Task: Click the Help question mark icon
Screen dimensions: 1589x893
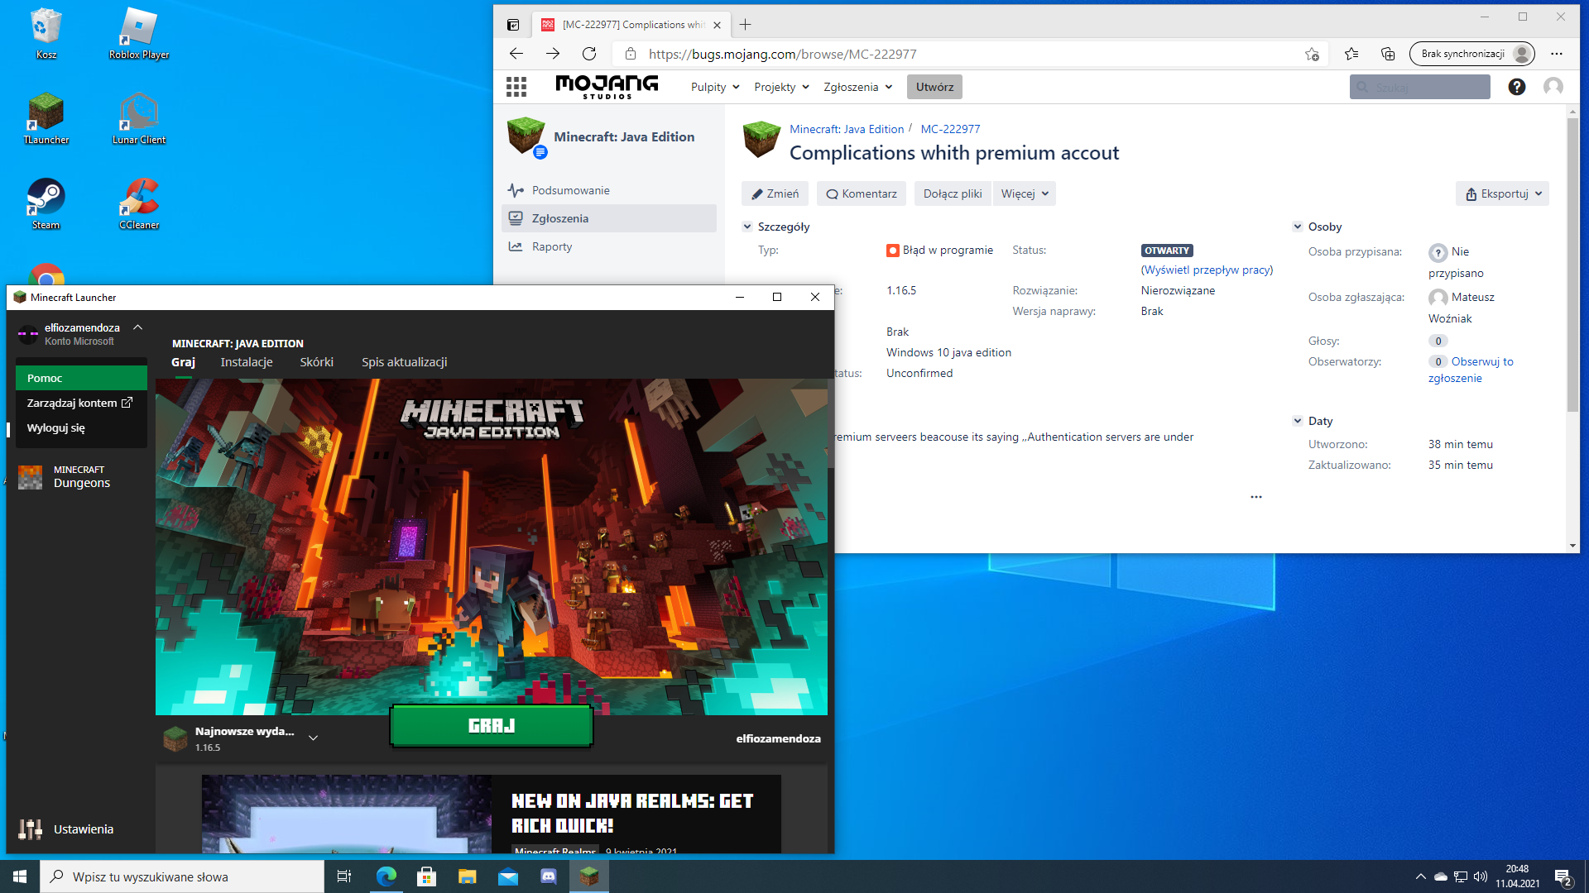Action: point(1516,87)
